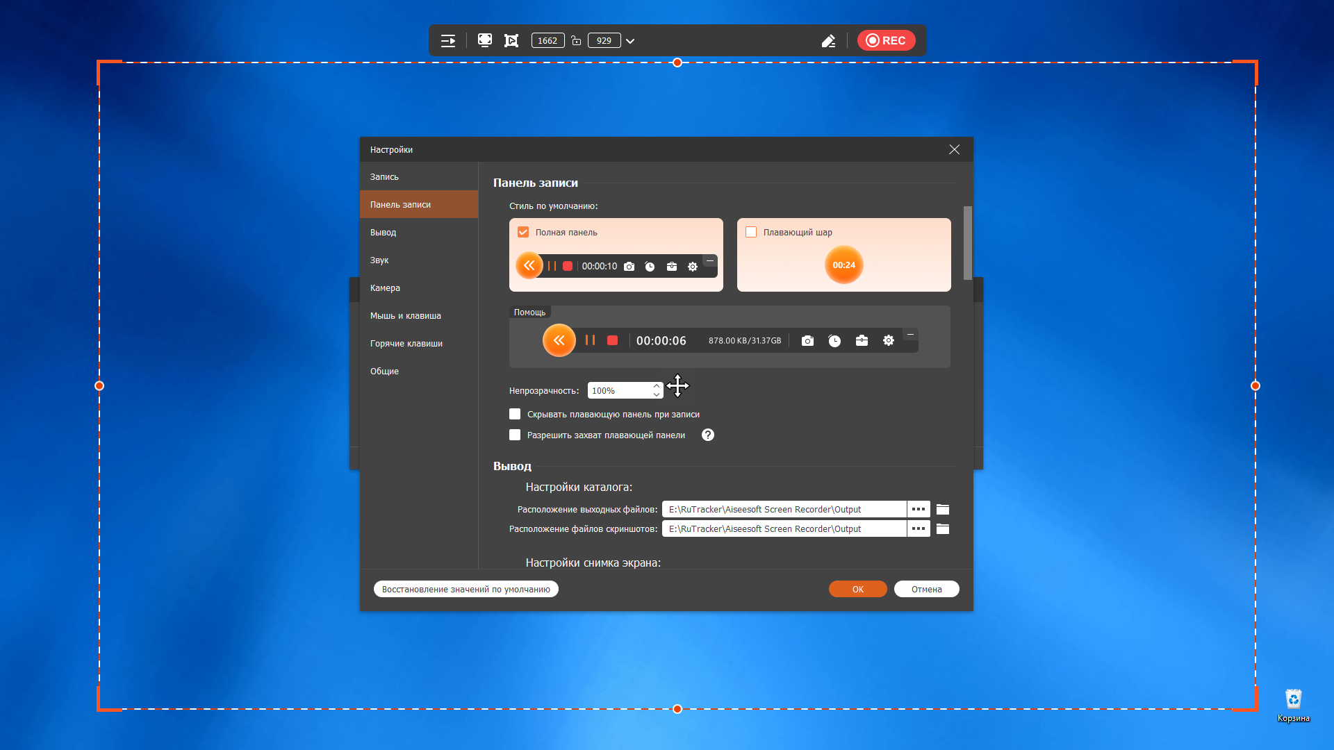The image size is (1334, 750).
Task: Increase opacity using the up arrow
Action: (x=657, y=386)
